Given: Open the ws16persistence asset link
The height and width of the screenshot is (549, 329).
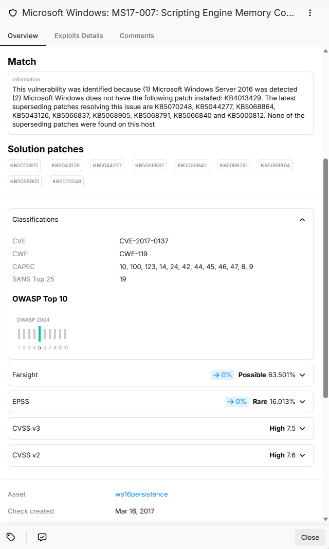Looking at the screenshot, I should coord(141,494).
